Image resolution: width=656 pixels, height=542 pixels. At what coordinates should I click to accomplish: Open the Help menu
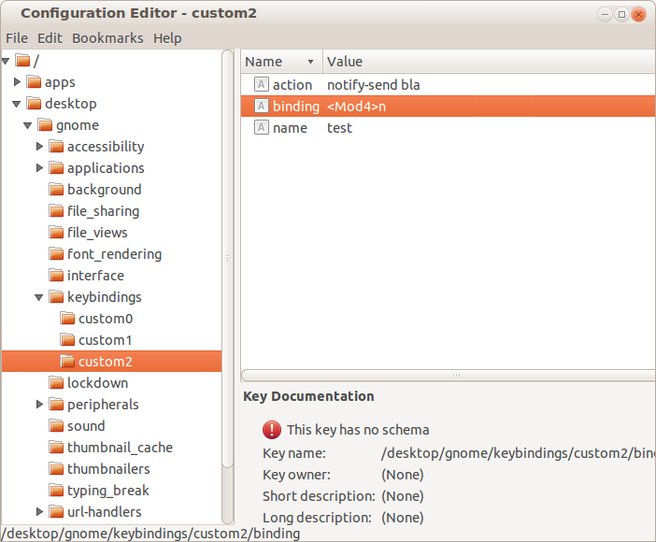click(x=167, y=38)
